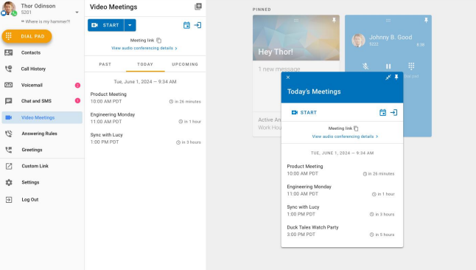Screen dimensions: 476x270
Task: Select Video Meetings in the sidebar
Action: point(42,117)
